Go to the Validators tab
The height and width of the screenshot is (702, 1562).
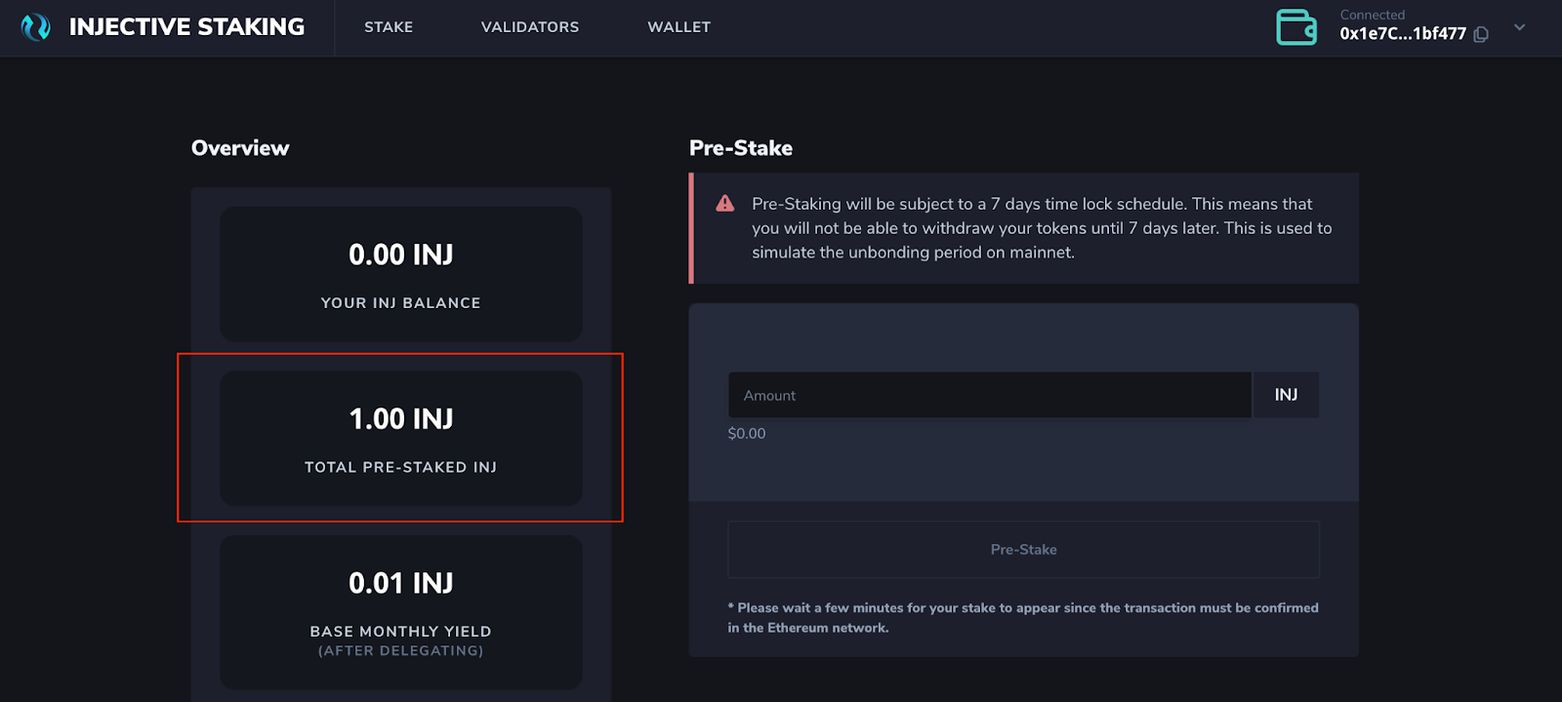click(x=530, y=27)
